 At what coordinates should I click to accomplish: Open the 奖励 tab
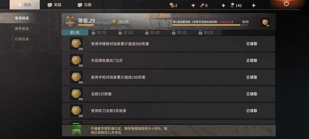click(x=55, y=5)
